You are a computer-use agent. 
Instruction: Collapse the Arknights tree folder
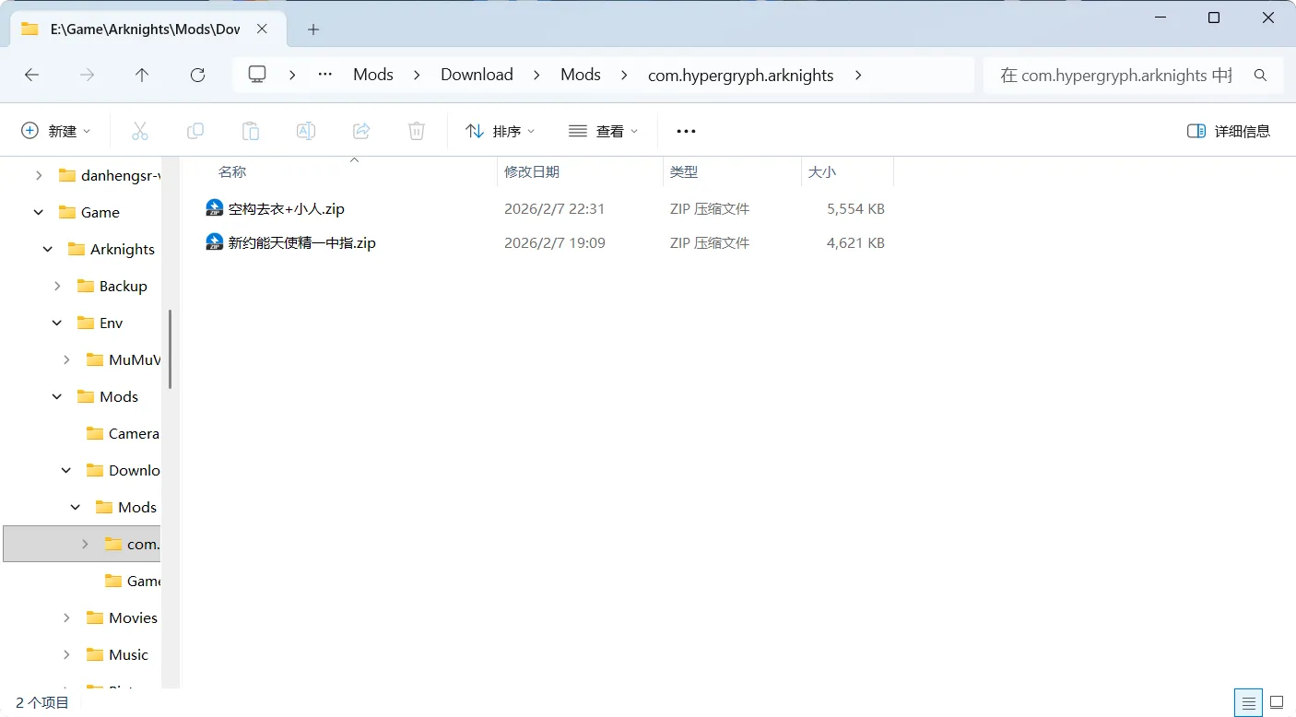coord(48,250)
